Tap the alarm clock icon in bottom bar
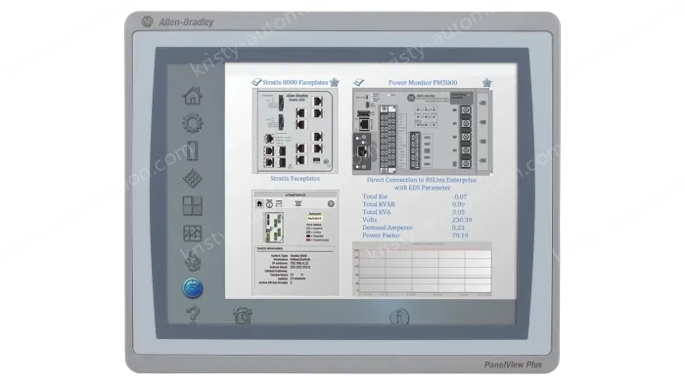Viewport: 685px width, 385px height. [243, 316]
